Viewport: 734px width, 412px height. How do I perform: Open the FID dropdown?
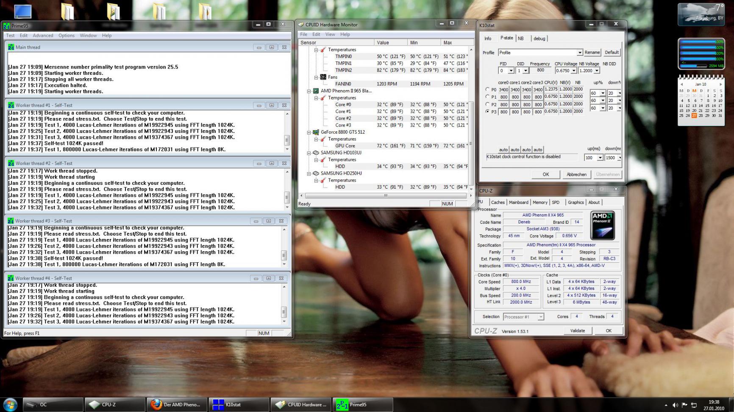tap(511, 71)
